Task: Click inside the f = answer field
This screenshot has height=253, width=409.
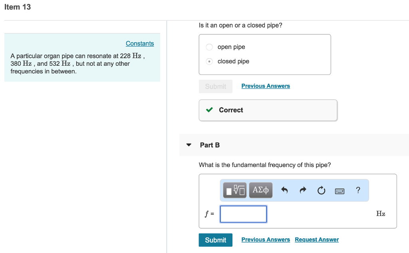Action: pos(243,214)
